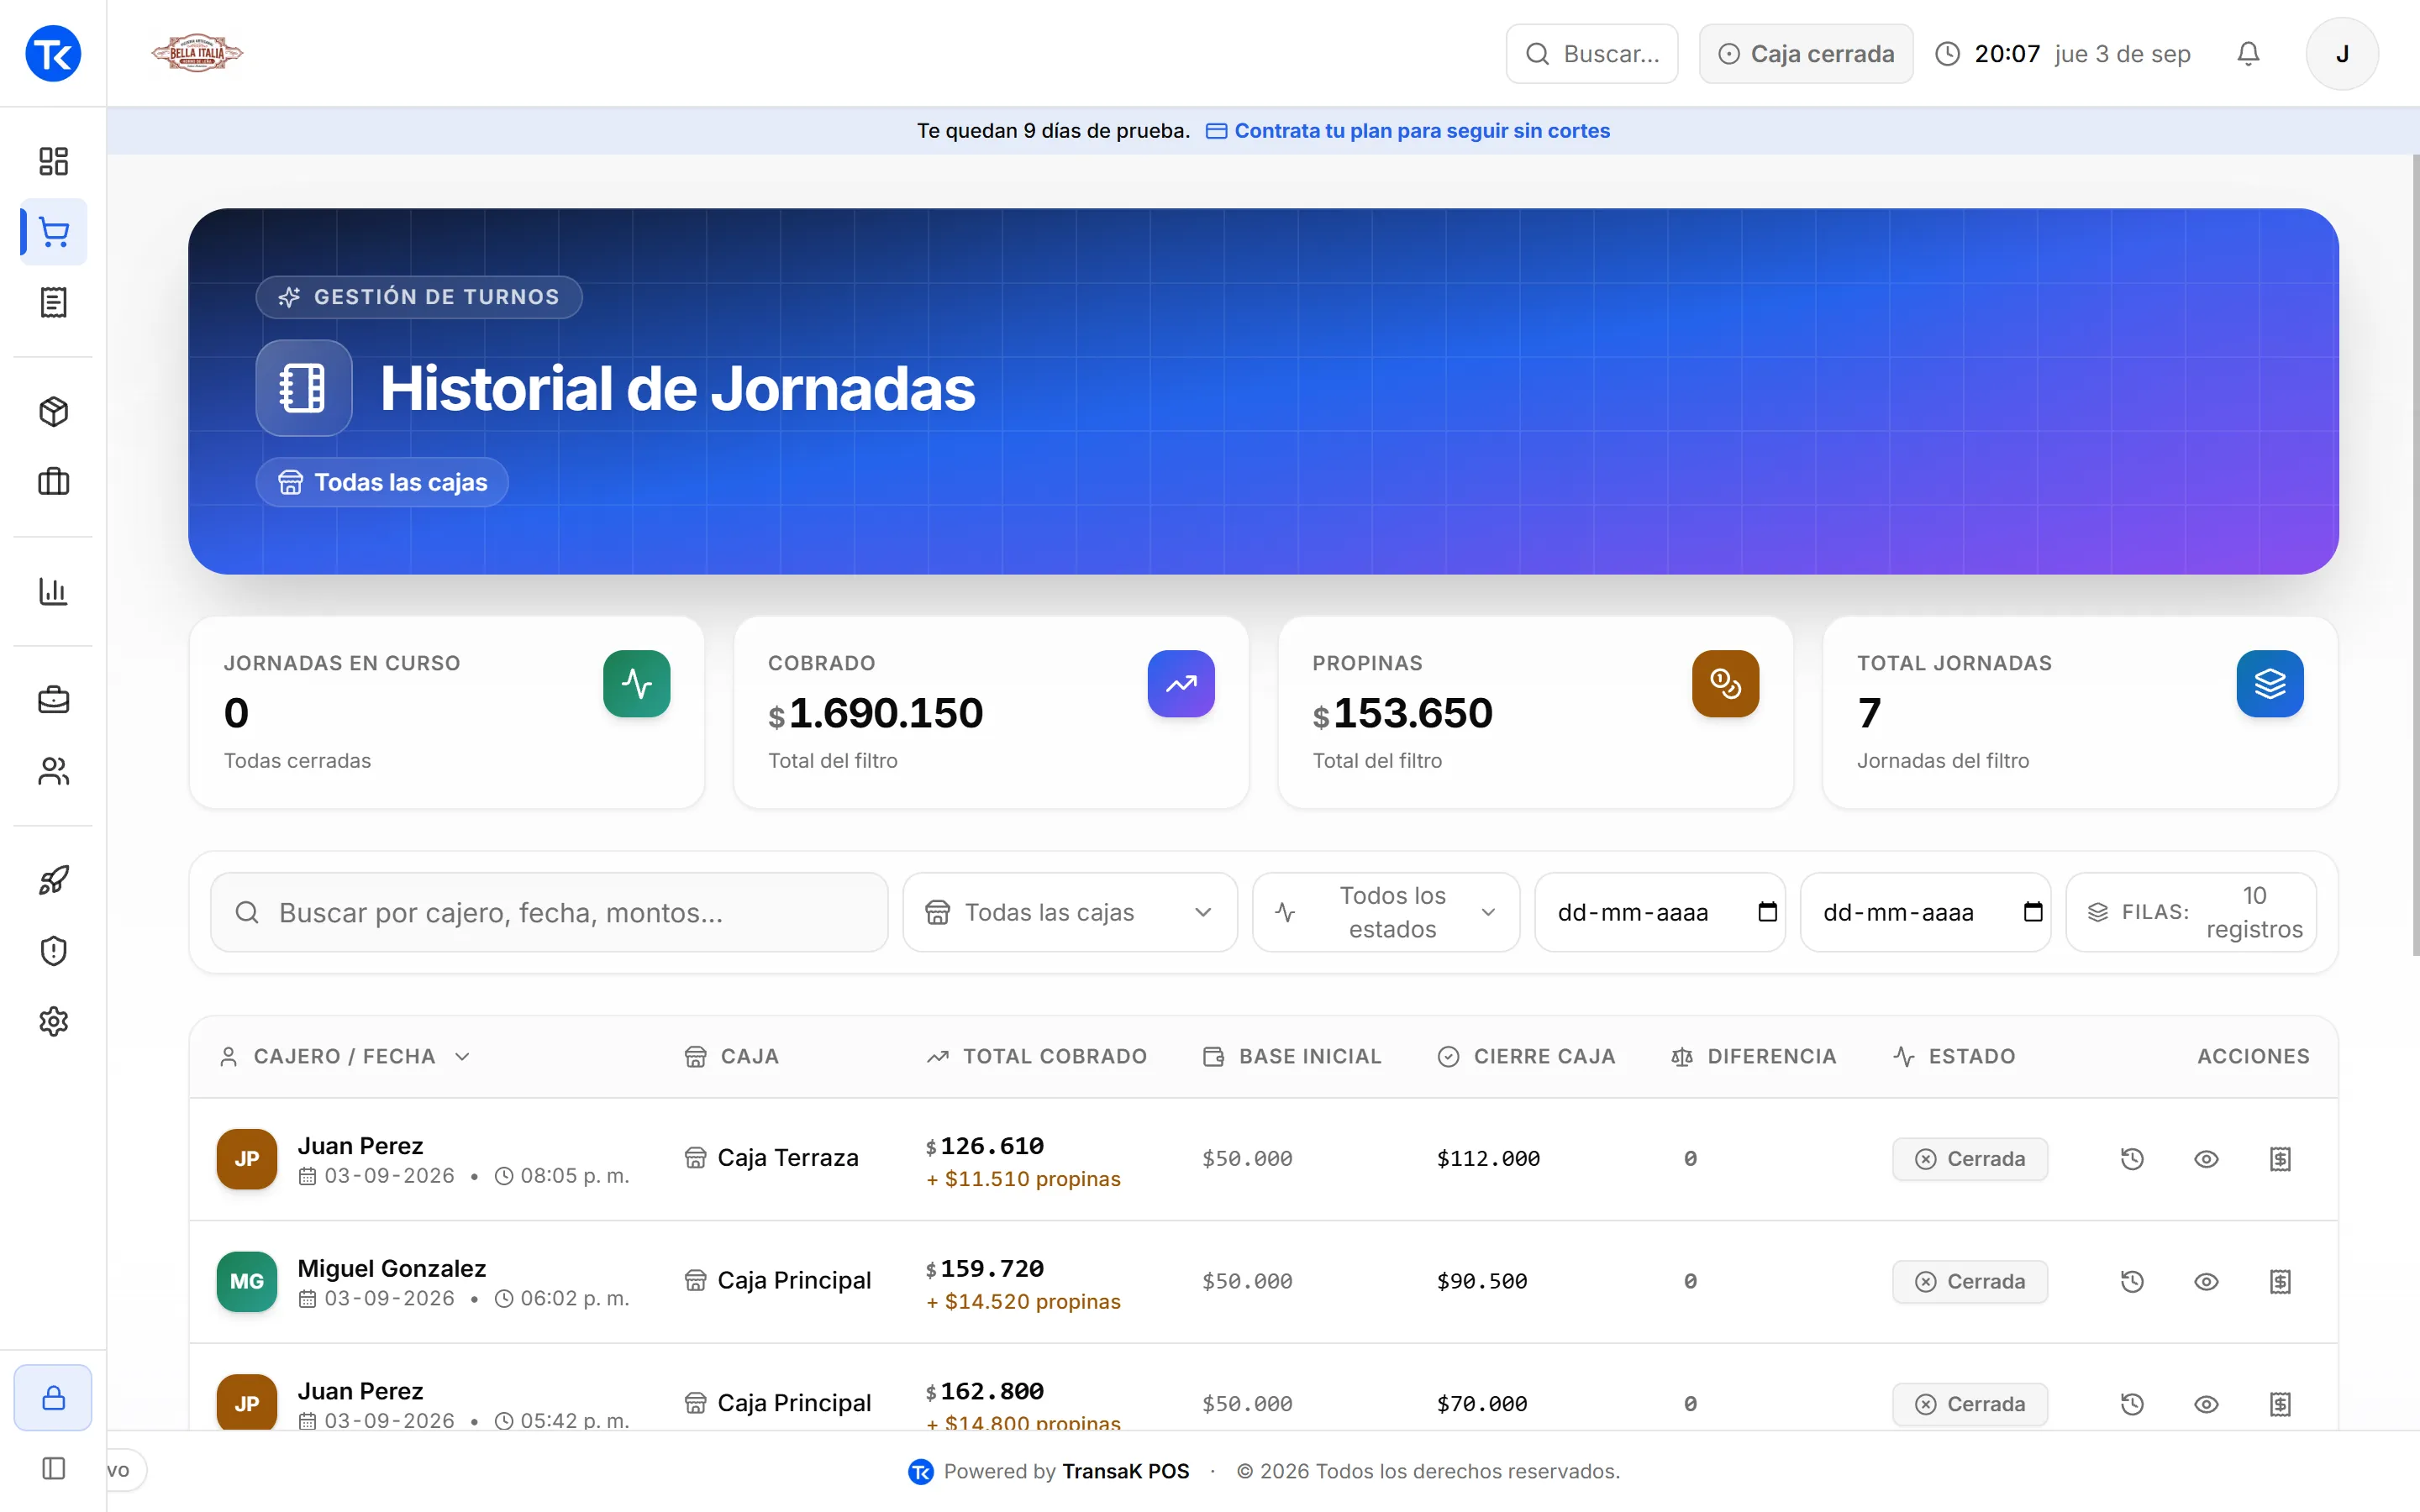Open the products box sidebar icon
This screenshot has width=2420, height=1512.
click(x=53, y=411)
